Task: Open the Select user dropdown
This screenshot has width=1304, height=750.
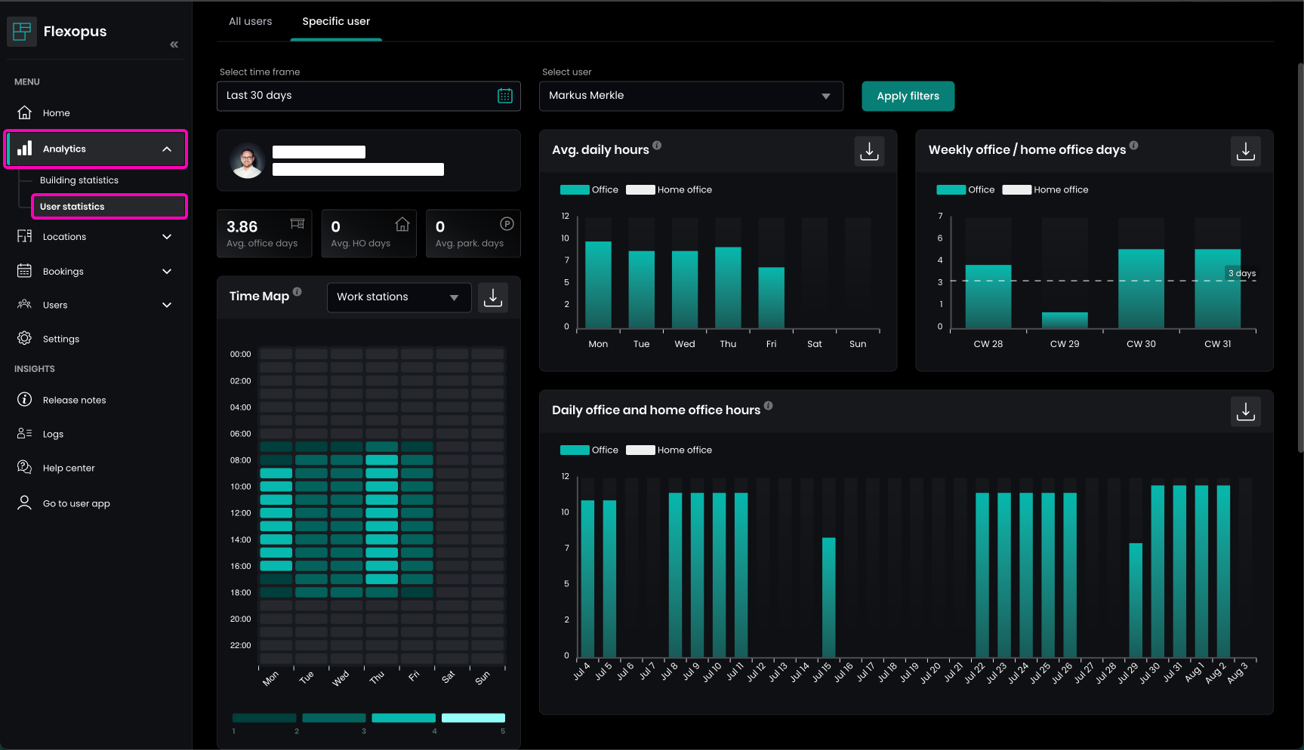Action: (690, 96)
